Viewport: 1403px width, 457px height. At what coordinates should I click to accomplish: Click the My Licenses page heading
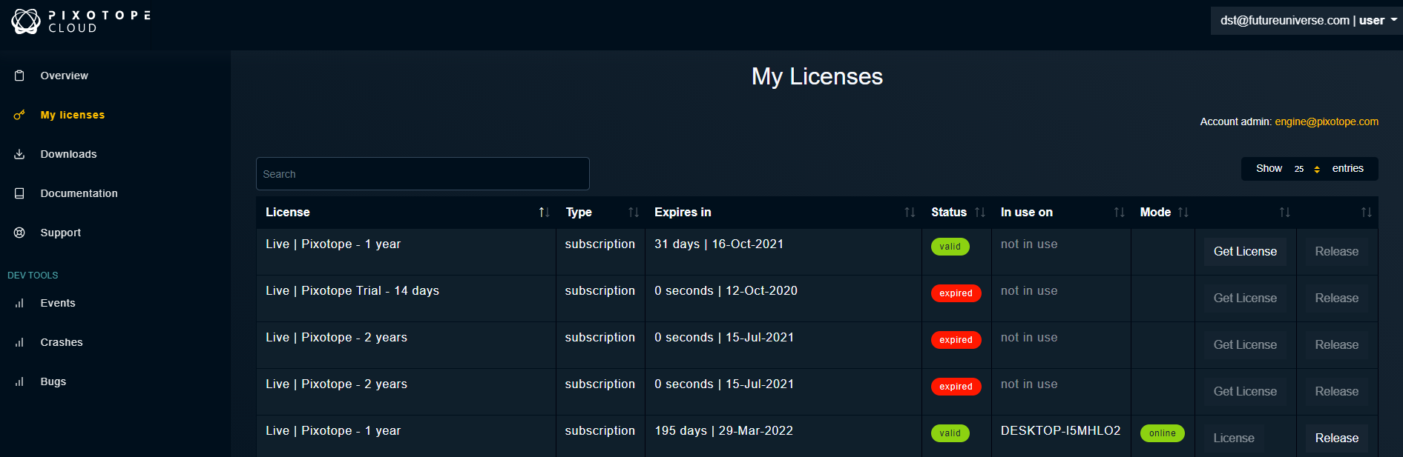[x=817, y=76]
